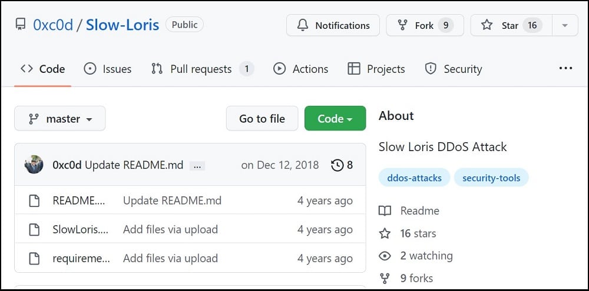Open SlowLoris row's Add files via upload commit

coord(171,229)
